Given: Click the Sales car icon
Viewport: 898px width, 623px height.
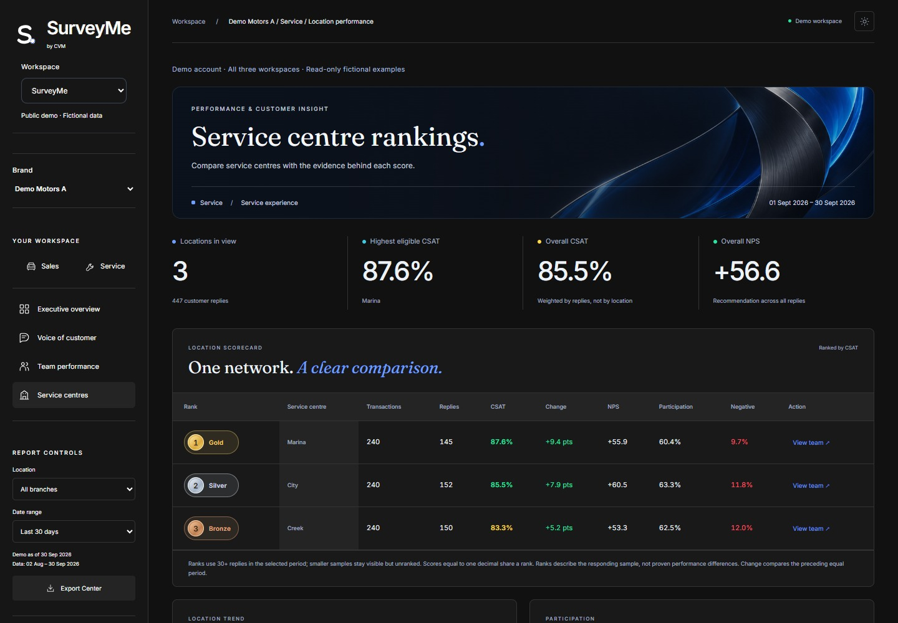Looking at the screenshot, I should coord(31,267).
